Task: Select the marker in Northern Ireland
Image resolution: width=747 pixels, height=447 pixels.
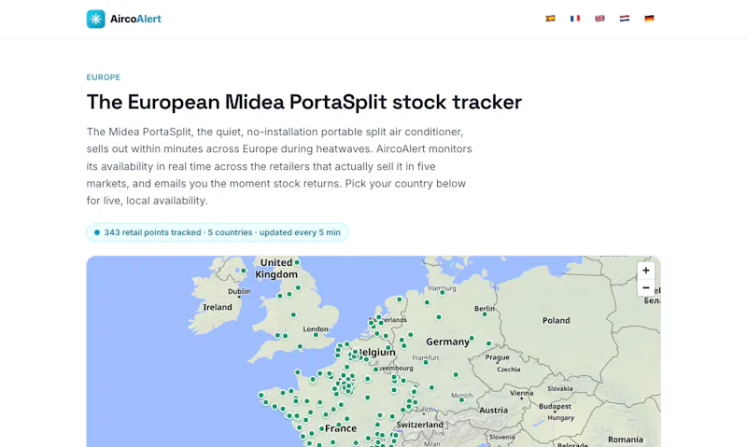Action: pyautogui.click(x=244, y=271)
